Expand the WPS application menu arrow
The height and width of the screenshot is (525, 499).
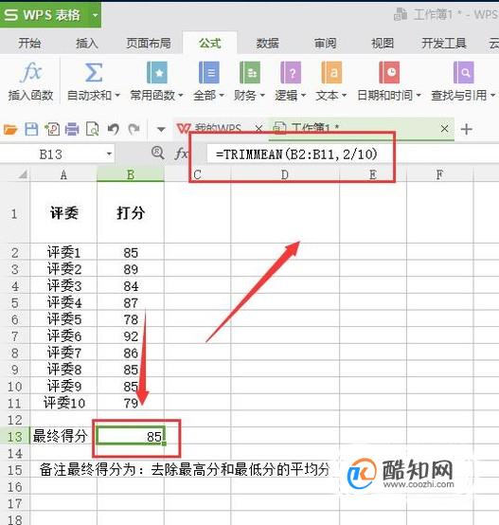coord(96,15)
